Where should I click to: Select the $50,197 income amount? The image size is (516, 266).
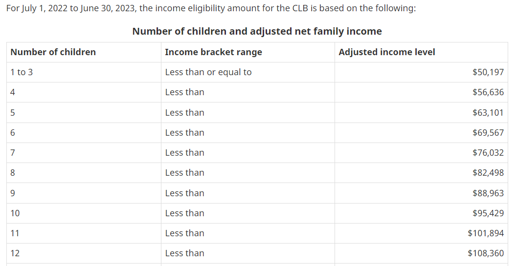point(488,72)
